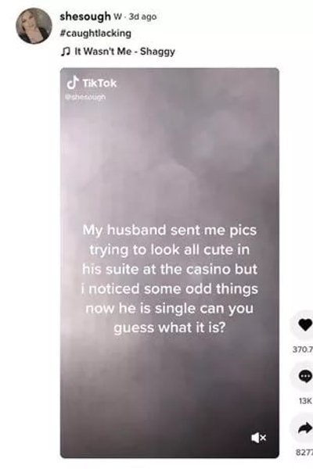
Task: Click the heart like icon
Action: coord(305,325)
